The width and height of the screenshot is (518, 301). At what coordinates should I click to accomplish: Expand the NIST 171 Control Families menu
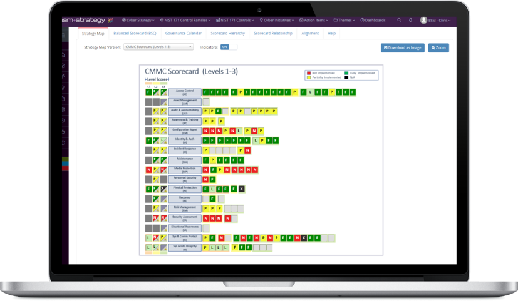(x=185, y=21)
